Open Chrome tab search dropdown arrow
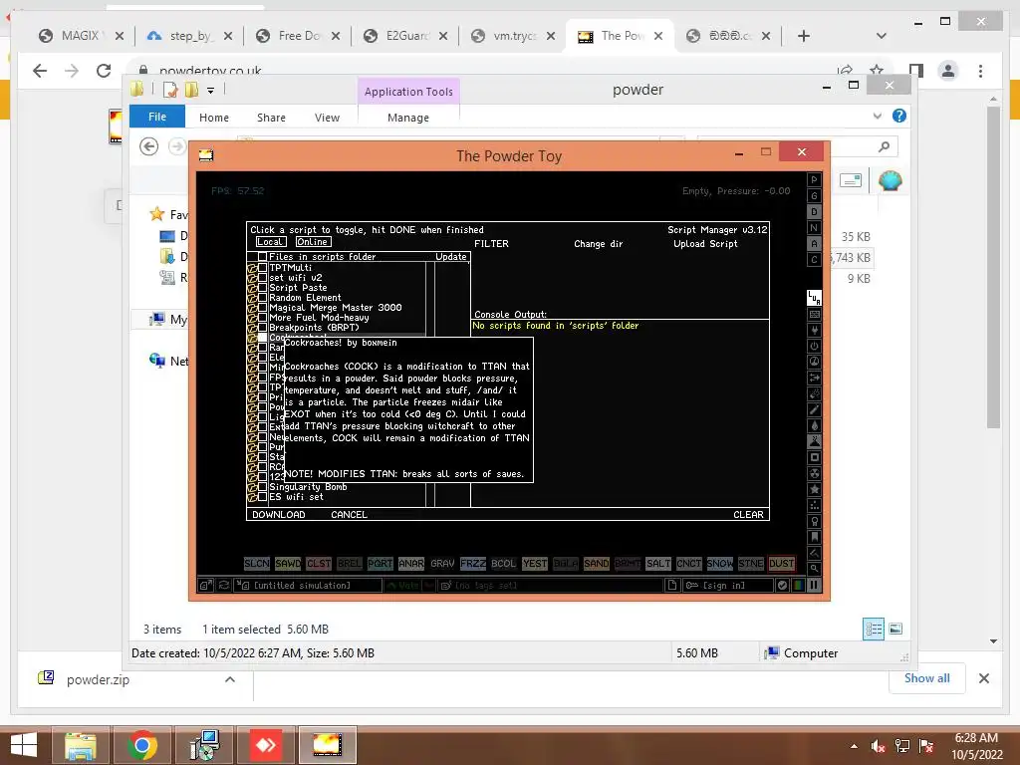The width and height of the screenshot is (1020, 765). pyautogui.click(x=882, y=36)
